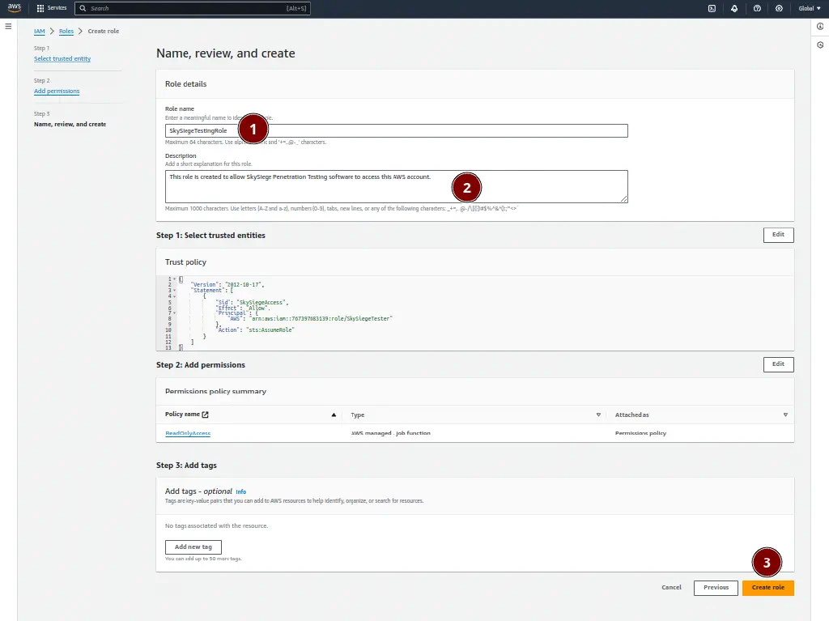Image resolution: width=829 pixels, height=621 pixels.
Task: Open the notifications bell
Action: pos(734,8)
